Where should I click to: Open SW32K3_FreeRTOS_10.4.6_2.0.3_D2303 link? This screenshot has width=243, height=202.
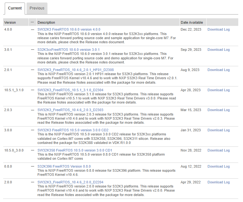tap(70, 110)
